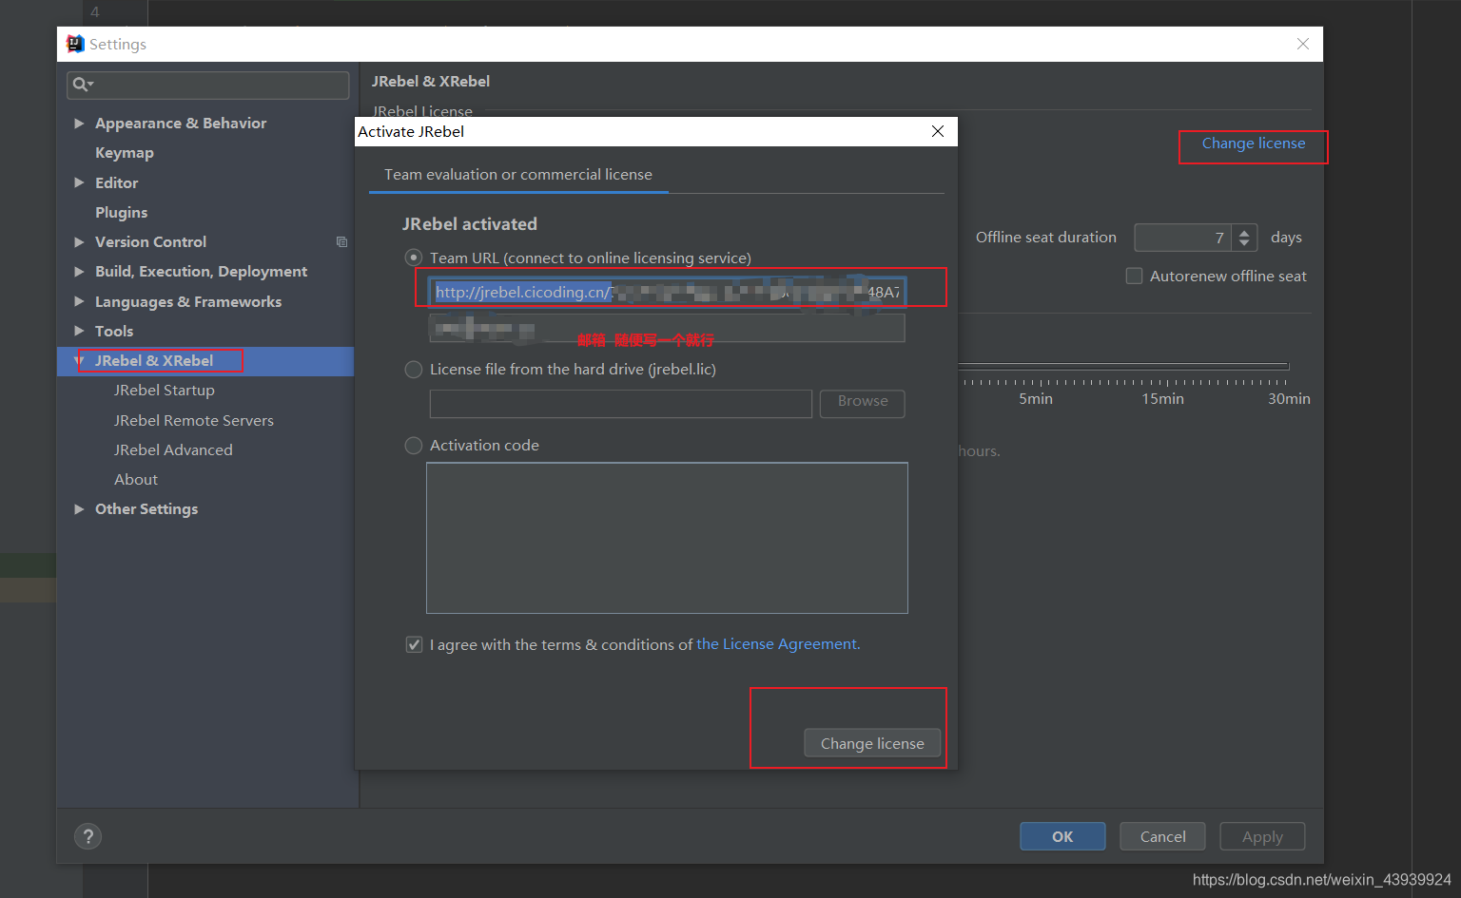Click the Apply button

coord(1262,836)
